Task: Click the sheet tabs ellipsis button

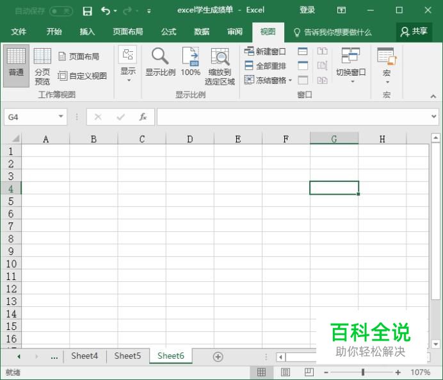Action: click(x=54, y=357)
